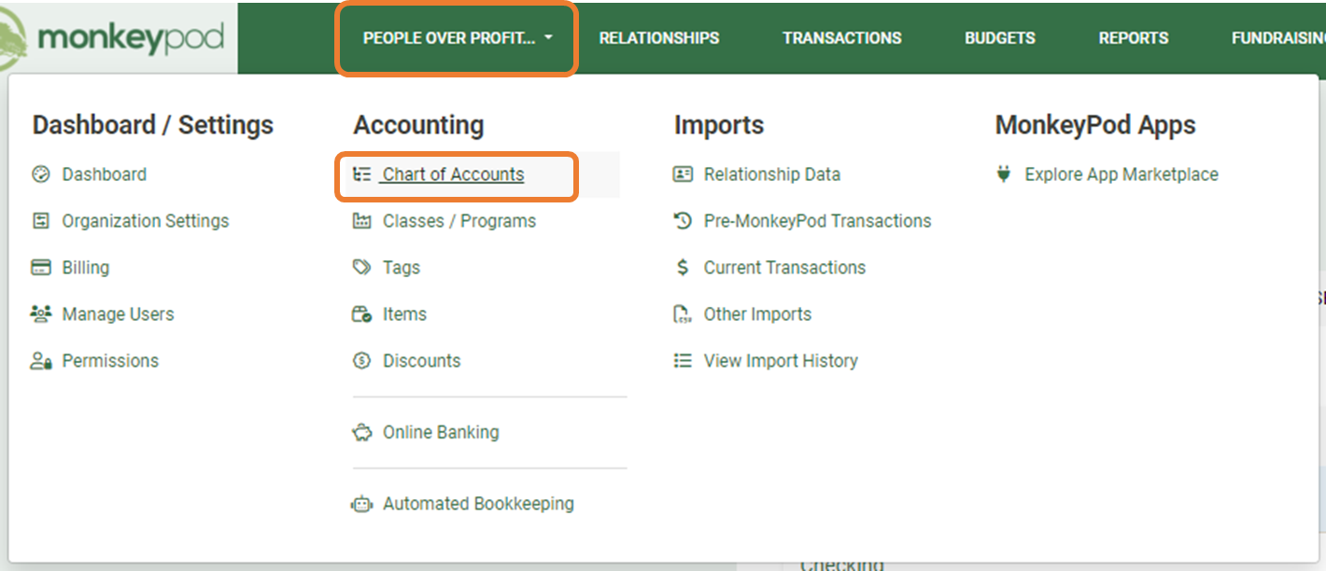Click the App Marketplace plug icon
The width and height of the screenshot is (1326, 571).
point(1004,174)
